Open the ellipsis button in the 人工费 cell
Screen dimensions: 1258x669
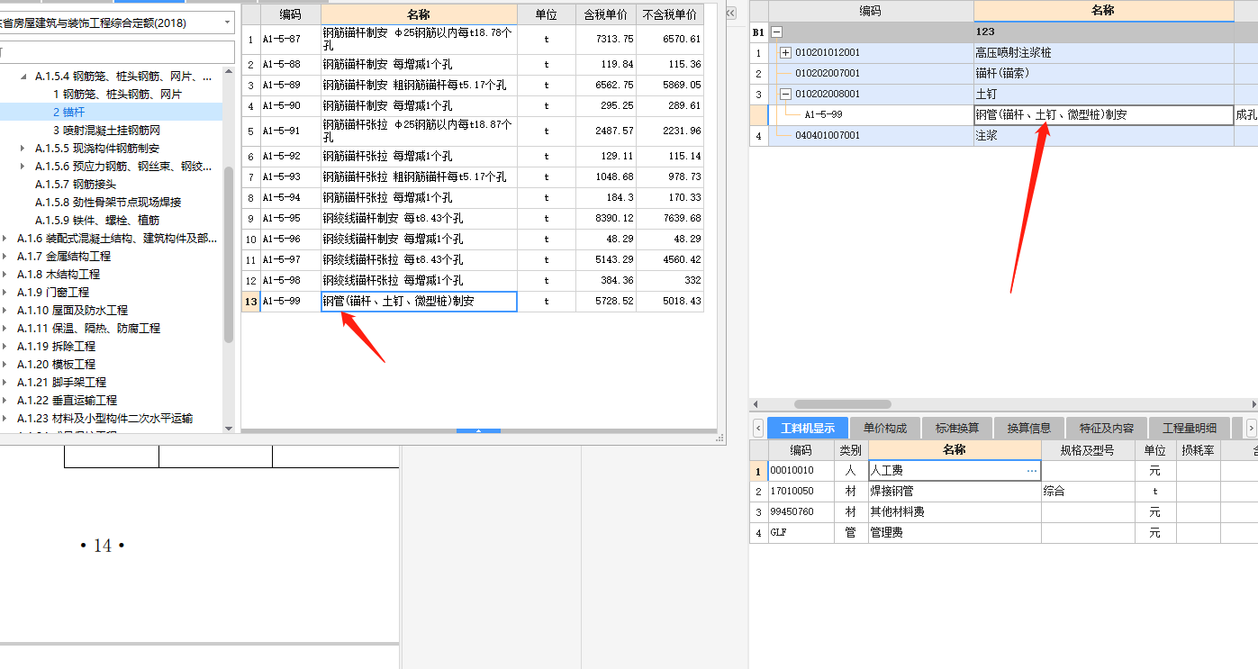(1032, 471)
